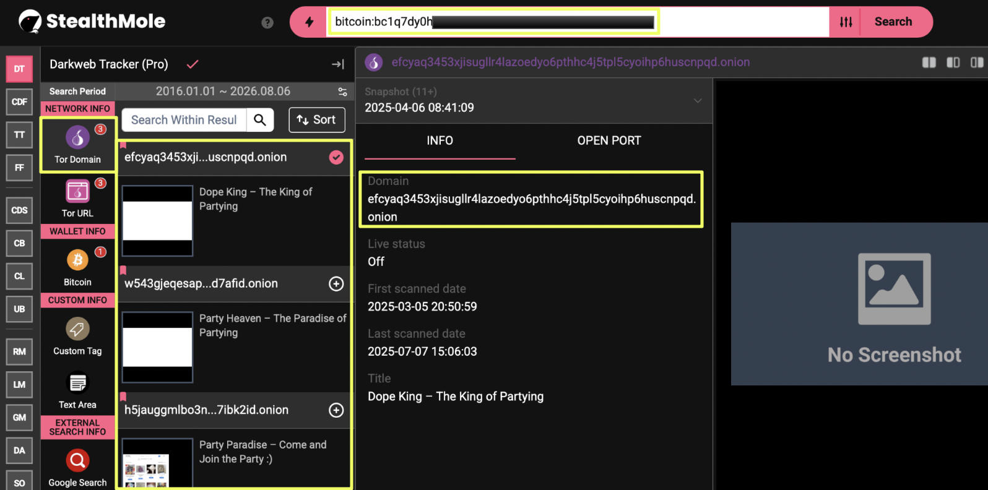This screenshot has height=490, width=988.
Task: Click the first scanned date value
Action: point(422,307)
